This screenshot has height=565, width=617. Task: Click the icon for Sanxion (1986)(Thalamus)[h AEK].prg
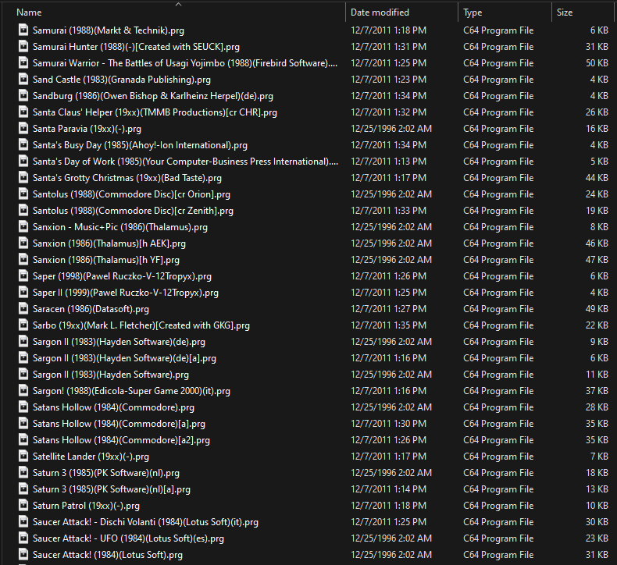pyautogui.click(x=23, y=243)
